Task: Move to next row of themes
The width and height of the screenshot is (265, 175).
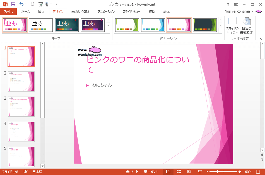Action: coord(108,25)
